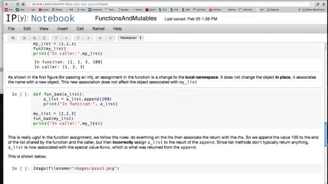Click the 'Last saved: Feb 25 1:36 PM' text
The height and width of the screenshot is (184, 328).
(x=191, y=19)
